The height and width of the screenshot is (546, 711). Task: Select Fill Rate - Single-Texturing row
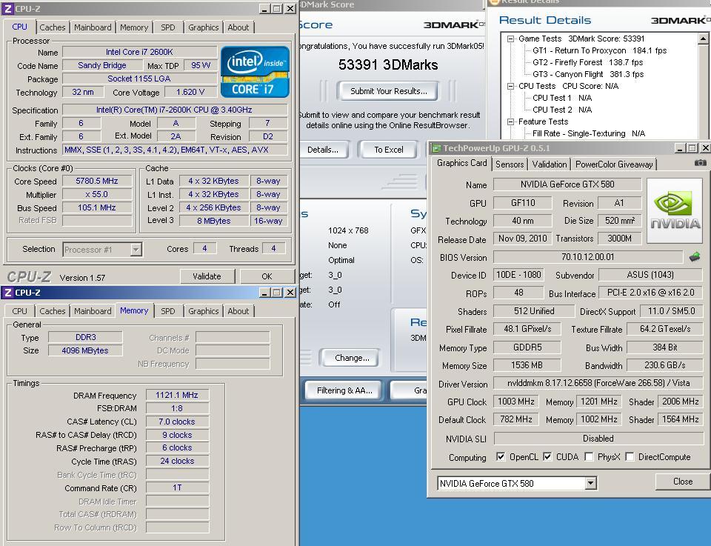(x=589, y=133)
